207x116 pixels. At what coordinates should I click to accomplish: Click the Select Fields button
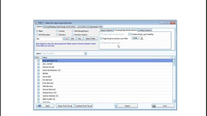click(x=91, y=39)
